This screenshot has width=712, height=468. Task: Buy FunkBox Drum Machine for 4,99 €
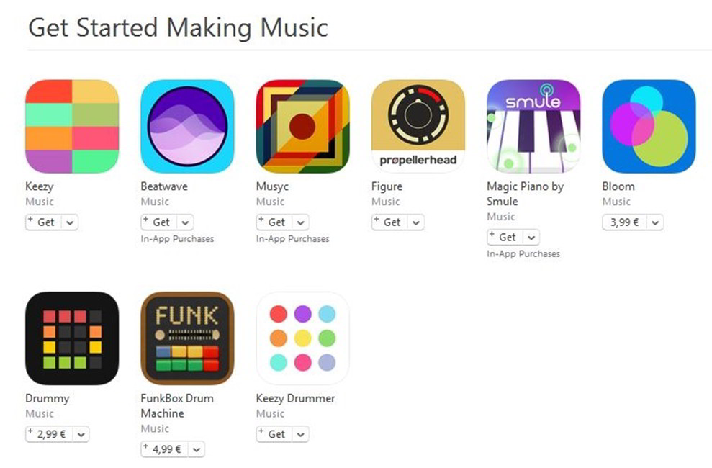point(164,449)
